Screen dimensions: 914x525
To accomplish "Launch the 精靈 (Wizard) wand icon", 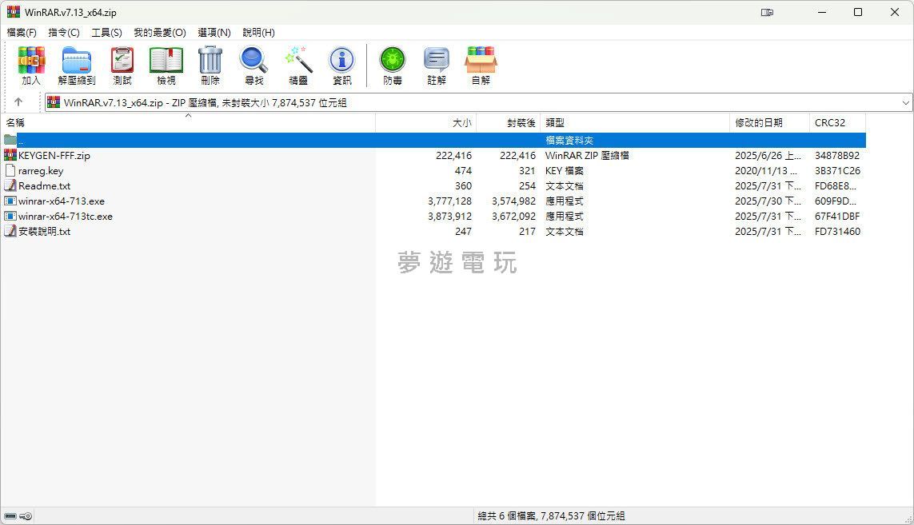I will 298,66.
